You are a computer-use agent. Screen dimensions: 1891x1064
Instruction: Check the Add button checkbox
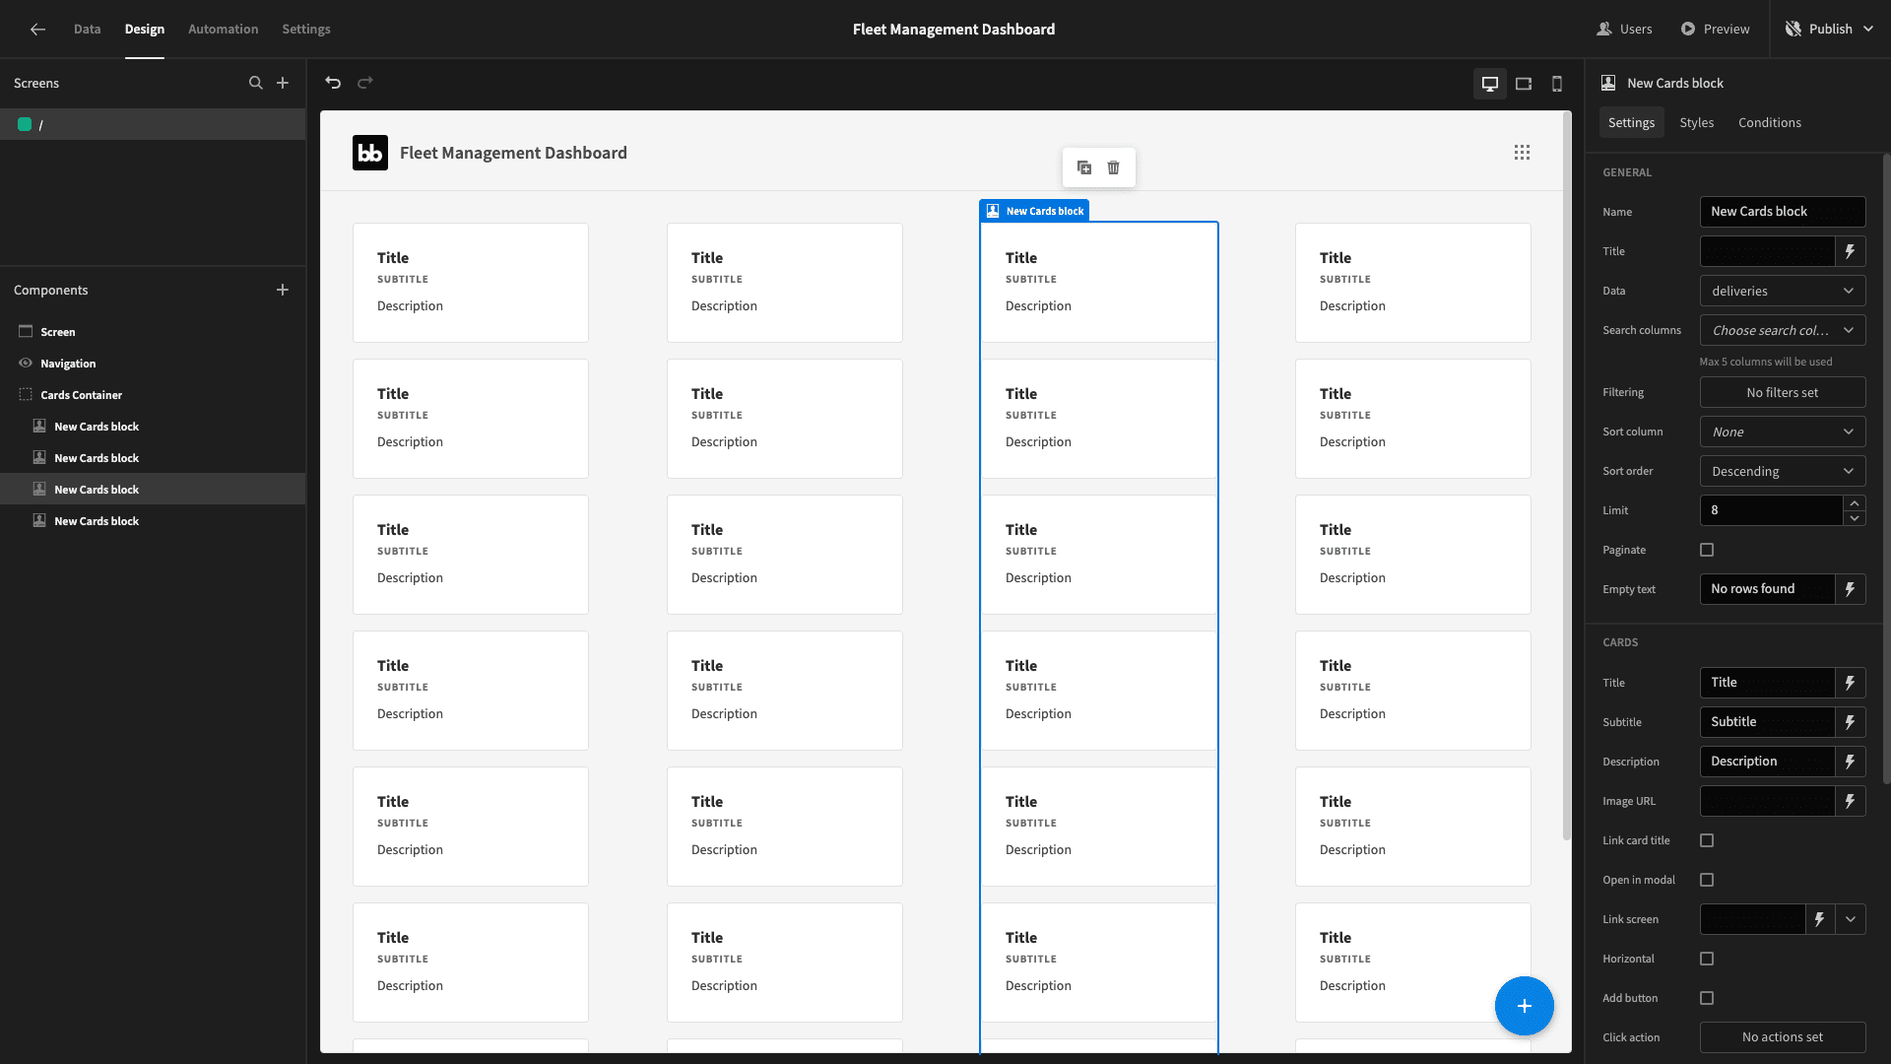pos(1707,998)
